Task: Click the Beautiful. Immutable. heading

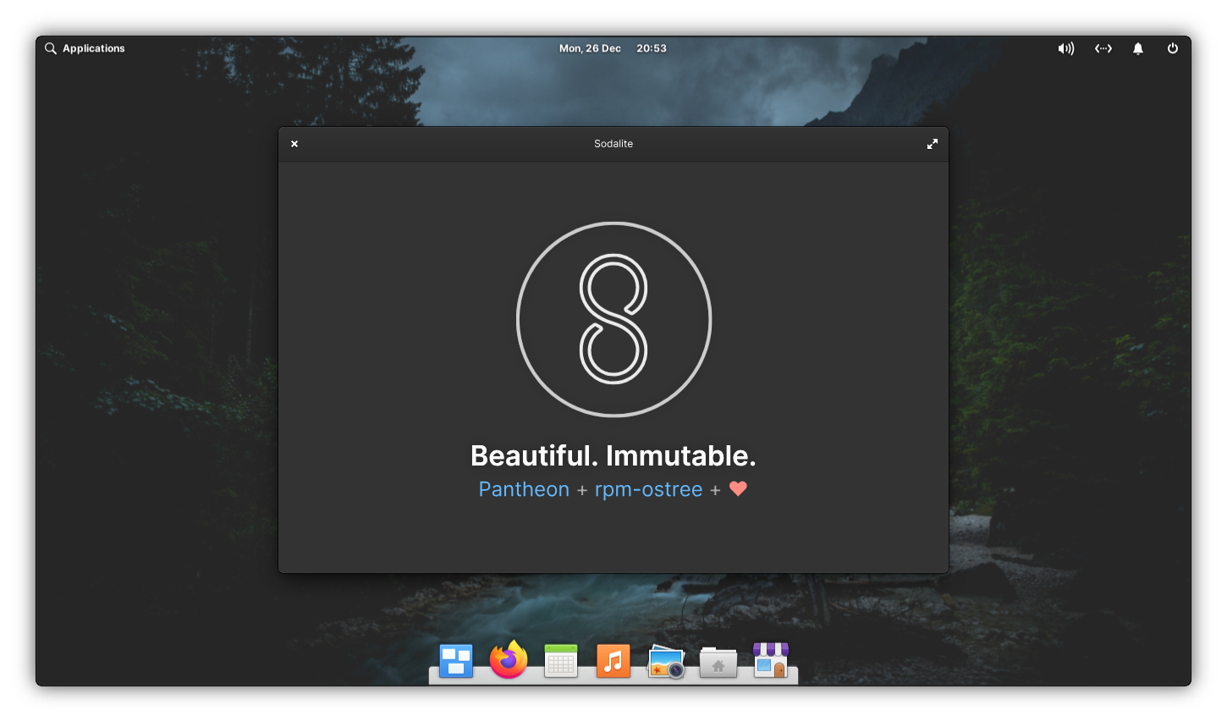Action: 613,455
